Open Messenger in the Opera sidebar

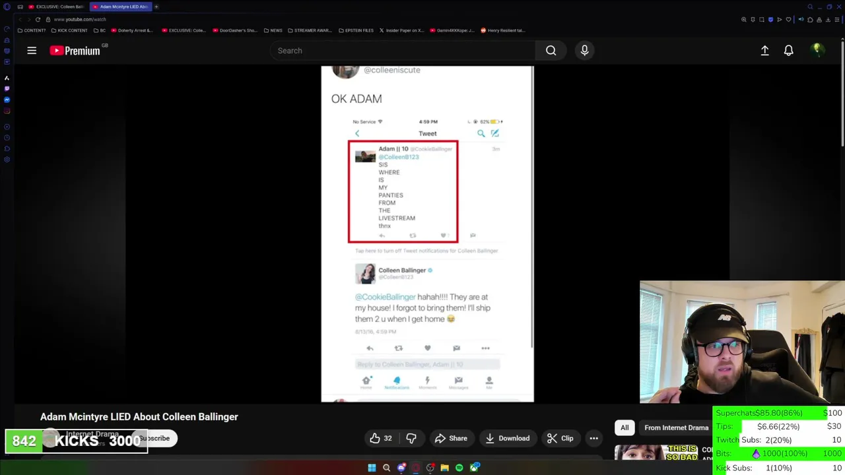[7, 100]
